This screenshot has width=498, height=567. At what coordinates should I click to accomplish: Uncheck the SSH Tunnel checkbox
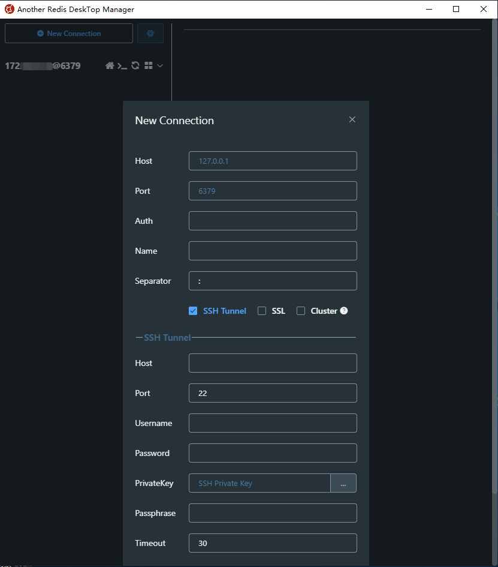coord(193,311)
